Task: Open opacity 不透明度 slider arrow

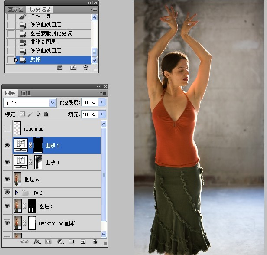Action: coord(102,102)
